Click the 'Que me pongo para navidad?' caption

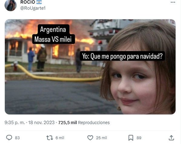tap(126, 56)
